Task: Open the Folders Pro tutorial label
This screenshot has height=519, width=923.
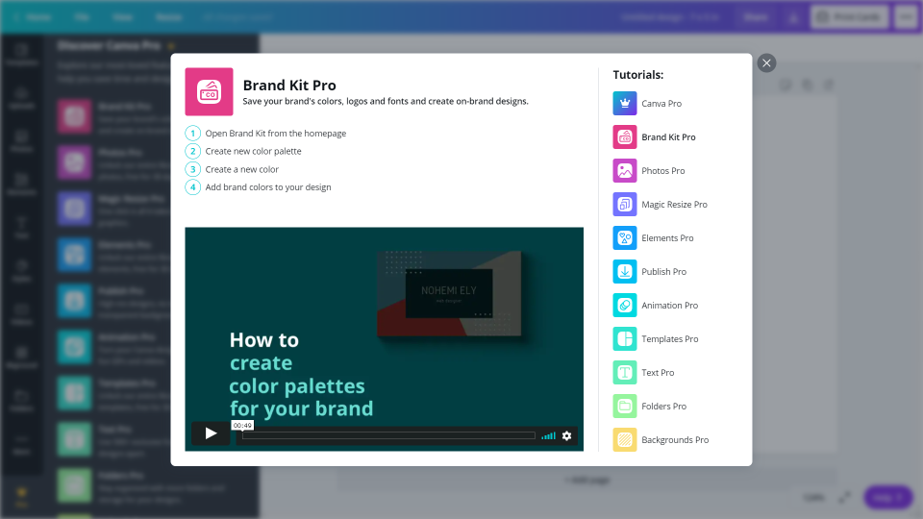Action: point(663,406)
